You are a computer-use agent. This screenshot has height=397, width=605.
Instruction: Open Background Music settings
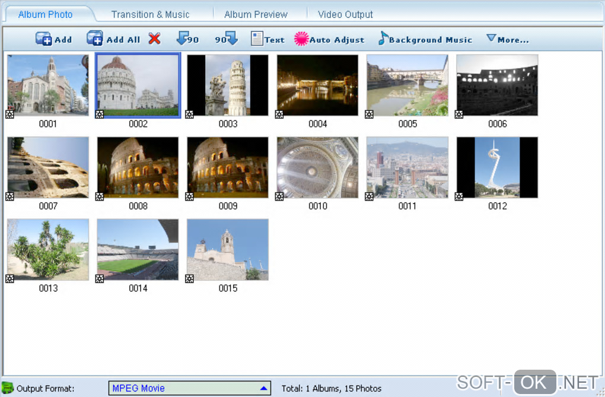point(425,39)
